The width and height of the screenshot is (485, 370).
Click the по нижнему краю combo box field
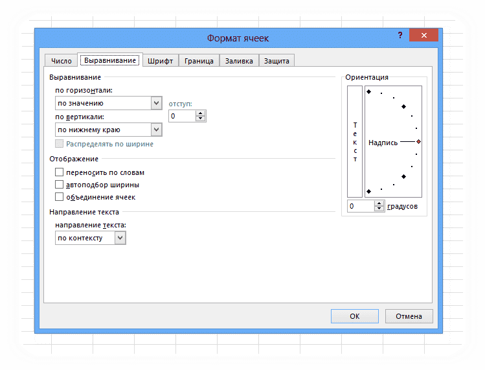[109, 130]
